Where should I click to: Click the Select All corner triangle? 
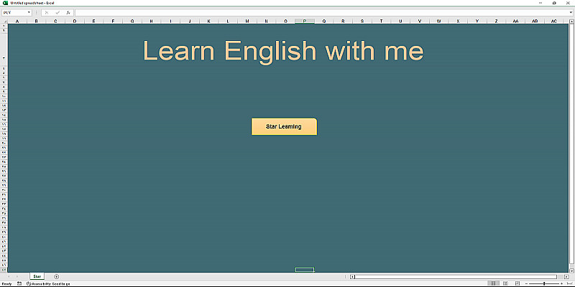(x=4, y=22)
